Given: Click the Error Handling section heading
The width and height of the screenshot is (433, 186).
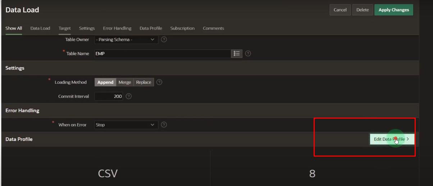Looking at the screenshot, I should tap(22, 110).
